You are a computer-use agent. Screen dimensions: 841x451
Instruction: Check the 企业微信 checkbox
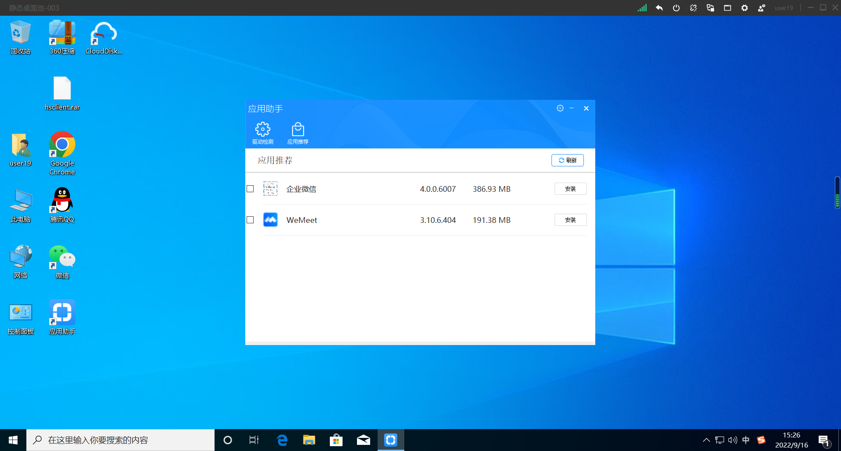[250, 189]
